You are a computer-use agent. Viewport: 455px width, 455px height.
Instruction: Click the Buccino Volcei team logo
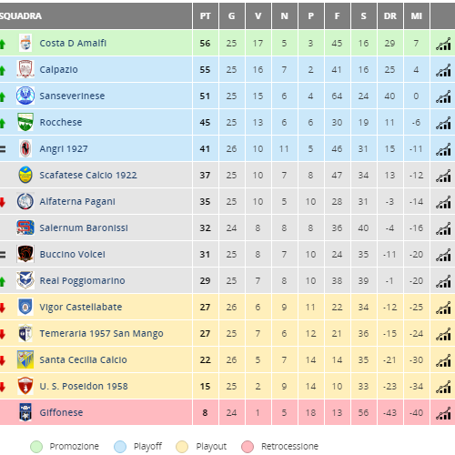tap(25, 254)
